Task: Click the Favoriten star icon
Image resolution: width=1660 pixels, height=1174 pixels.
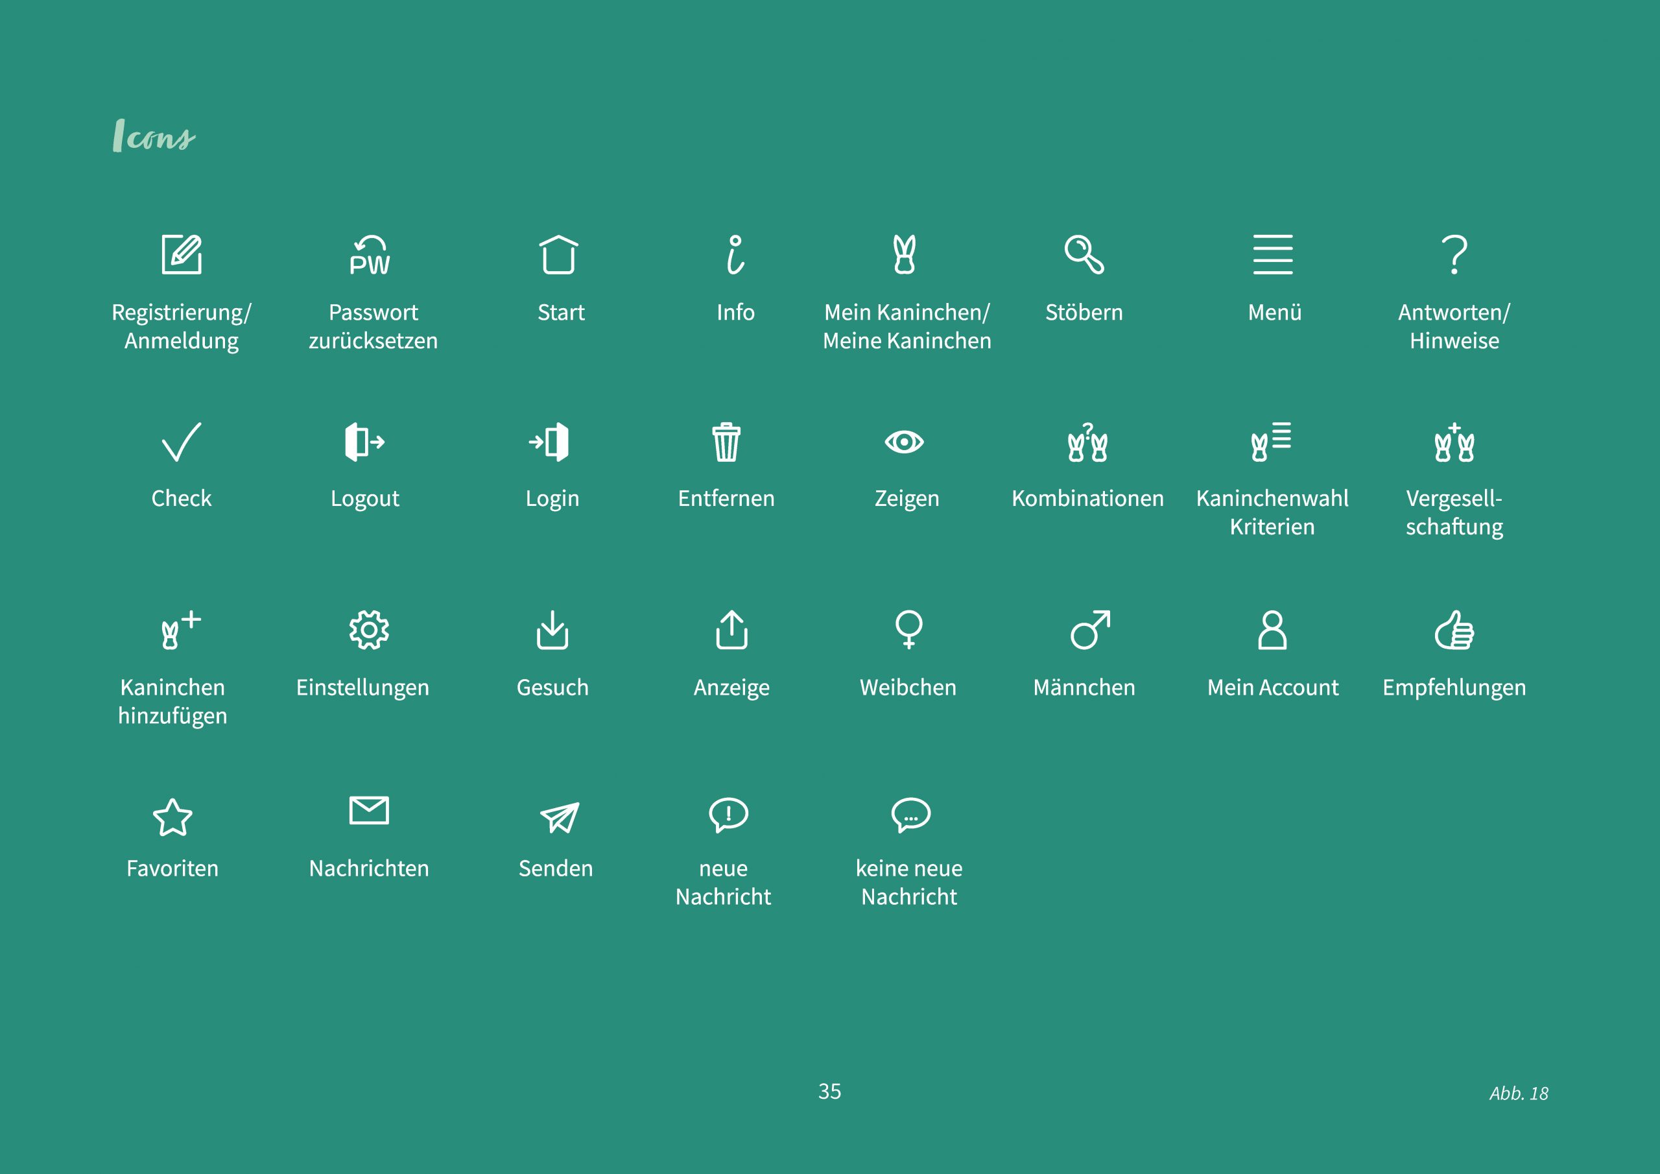Action: [x=172, y=818]
